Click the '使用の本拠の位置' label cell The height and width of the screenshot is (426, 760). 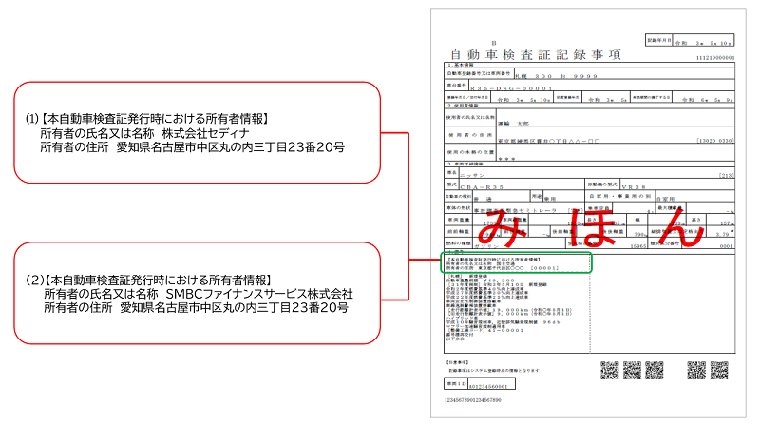pyautogui.click(x=469, y=152)
